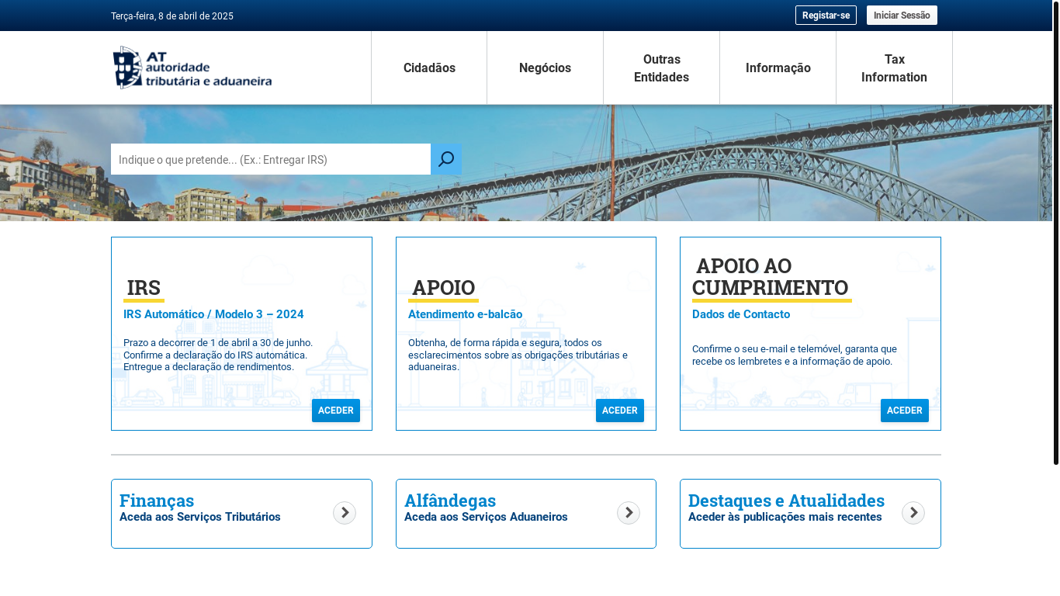Click the IRS card title
1060x596 pixels.
(144, 288)
